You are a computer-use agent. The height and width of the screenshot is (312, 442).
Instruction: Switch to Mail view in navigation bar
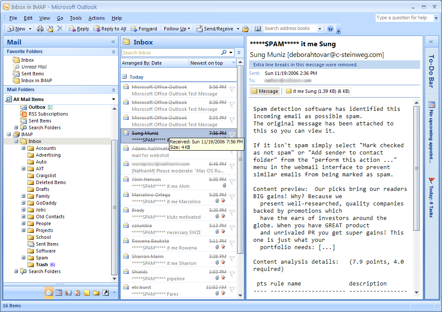(49, 293)
